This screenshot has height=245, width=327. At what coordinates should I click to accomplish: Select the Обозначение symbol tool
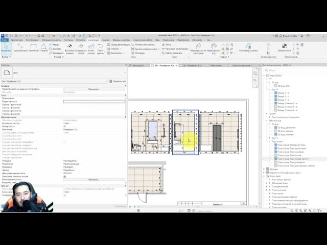pyautogui.click(x=284, y=48)
